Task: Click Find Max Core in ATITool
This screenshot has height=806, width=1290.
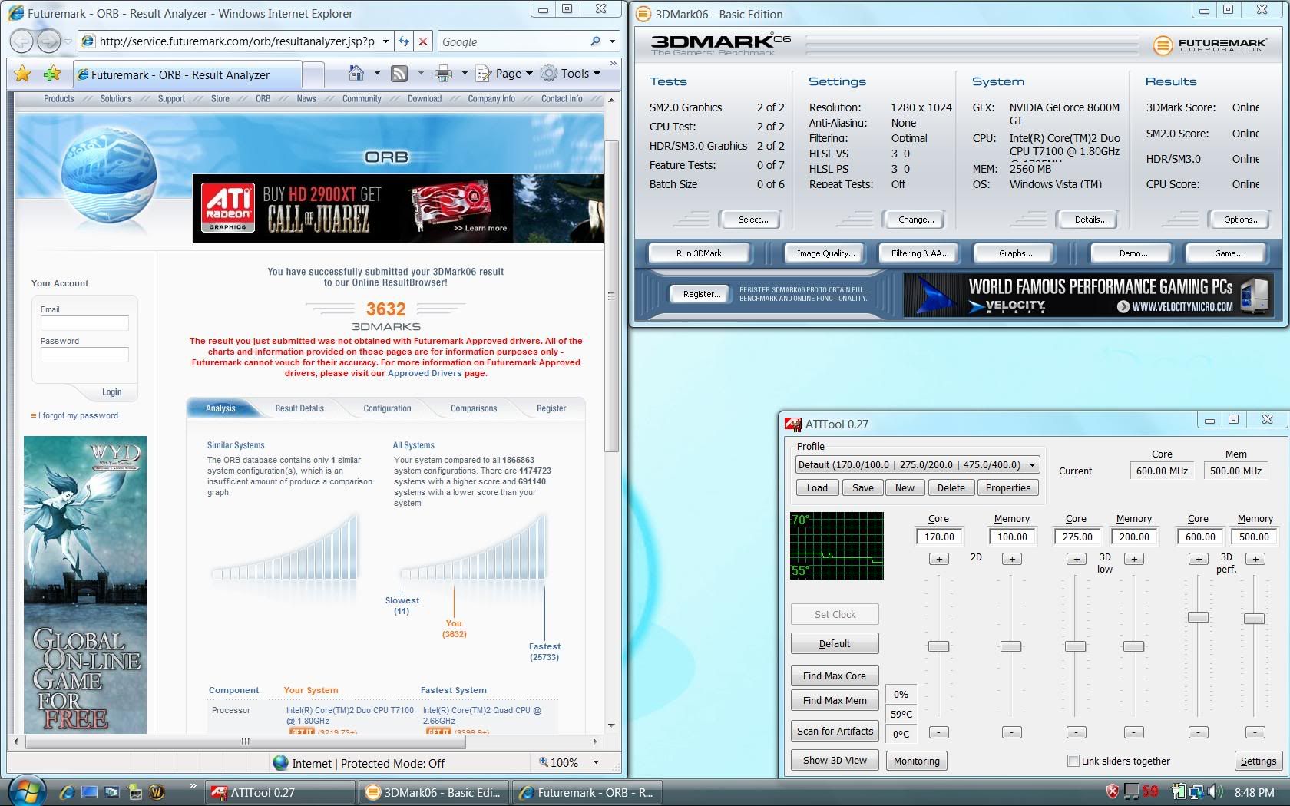Action: tap(835, 676)
